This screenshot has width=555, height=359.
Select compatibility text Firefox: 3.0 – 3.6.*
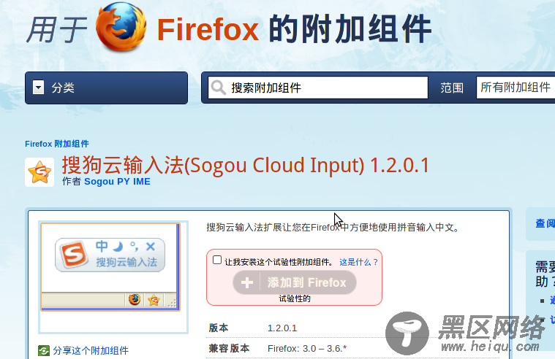point(307,349)
